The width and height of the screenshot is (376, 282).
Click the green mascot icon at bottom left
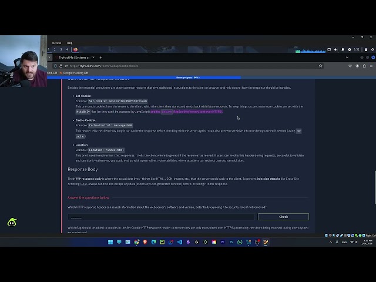[12, 222]
